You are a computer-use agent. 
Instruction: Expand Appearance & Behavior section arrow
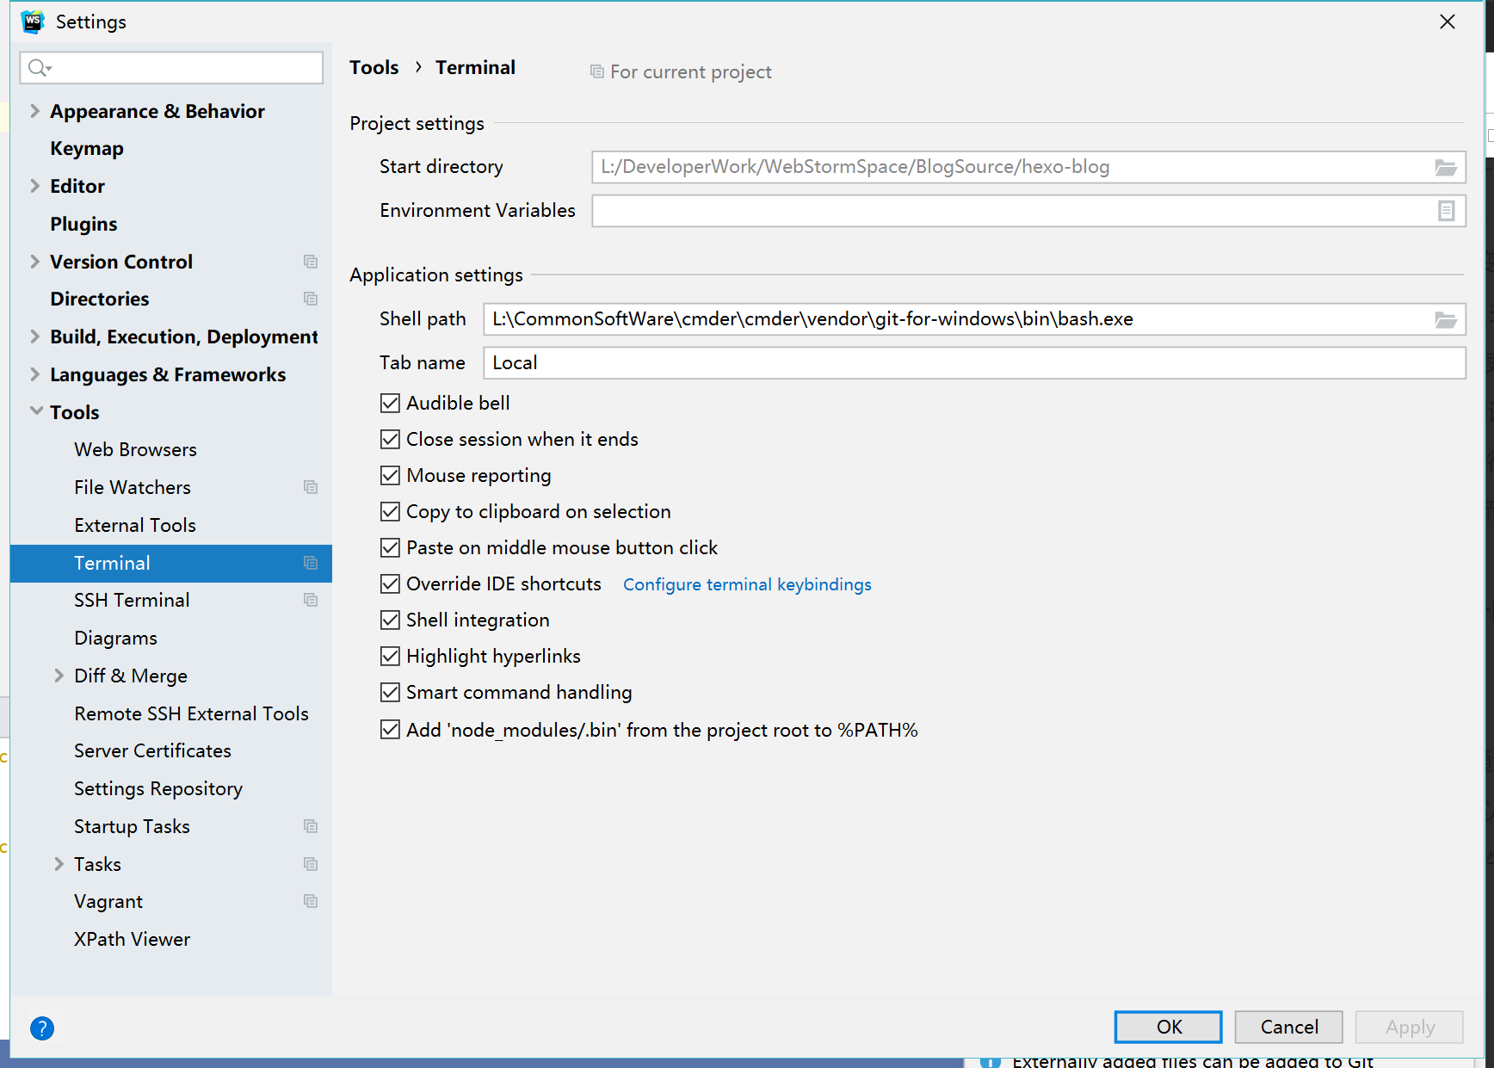click(35, 111)
